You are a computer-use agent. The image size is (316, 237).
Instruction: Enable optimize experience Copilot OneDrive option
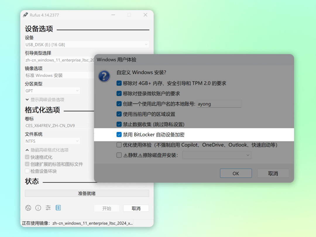pyautogui.click(x=119, y=145)
